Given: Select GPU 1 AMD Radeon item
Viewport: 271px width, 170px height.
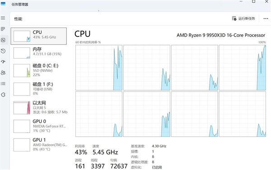Looking at the screenshot, I should tap(39, 145).
